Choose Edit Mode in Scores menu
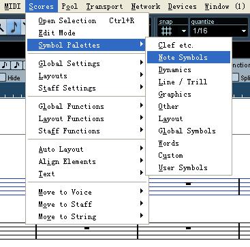Screen dimensions: 250x247 click(87, 33)
